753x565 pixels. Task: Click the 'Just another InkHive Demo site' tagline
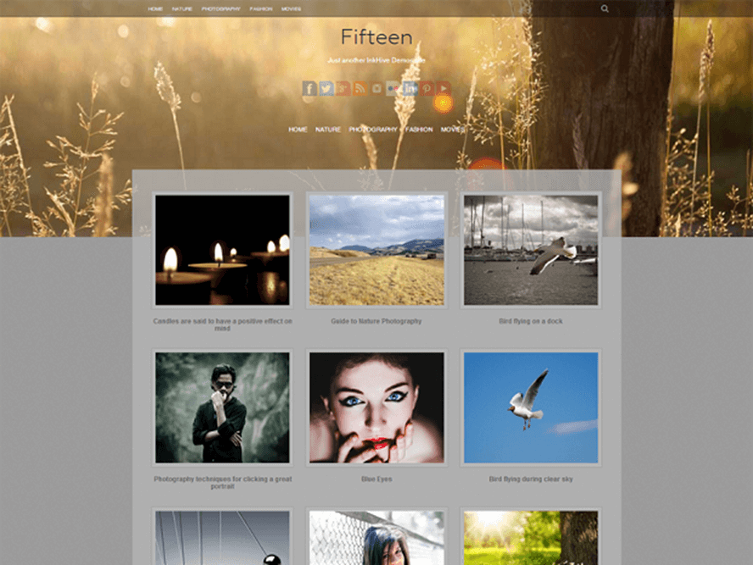coord(376,60)
